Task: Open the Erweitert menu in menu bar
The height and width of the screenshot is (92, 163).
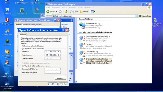Action: tap(88, 8)
